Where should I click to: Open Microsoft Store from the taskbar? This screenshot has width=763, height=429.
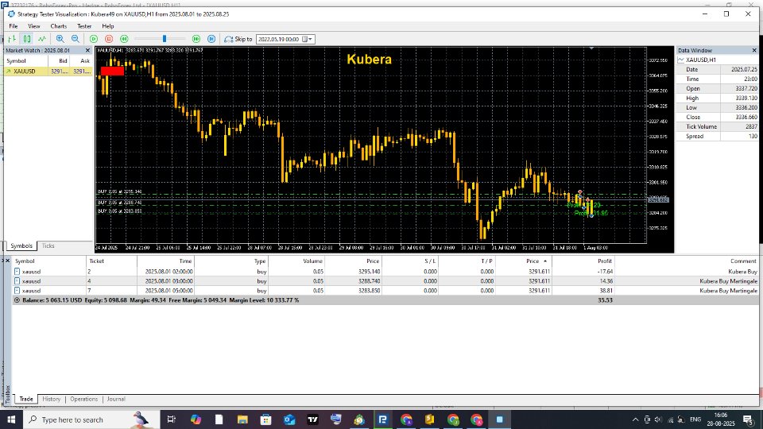point(265,419)
